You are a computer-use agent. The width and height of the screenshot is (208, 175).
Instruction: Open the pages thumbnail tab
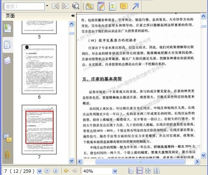pyautogui.click(x=7, y=45)
